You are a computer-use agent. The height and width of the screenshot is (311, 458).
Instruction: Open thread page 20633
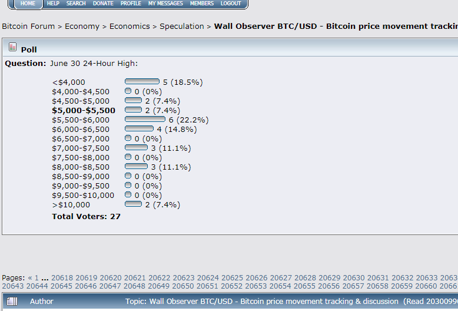coord(427,277)
